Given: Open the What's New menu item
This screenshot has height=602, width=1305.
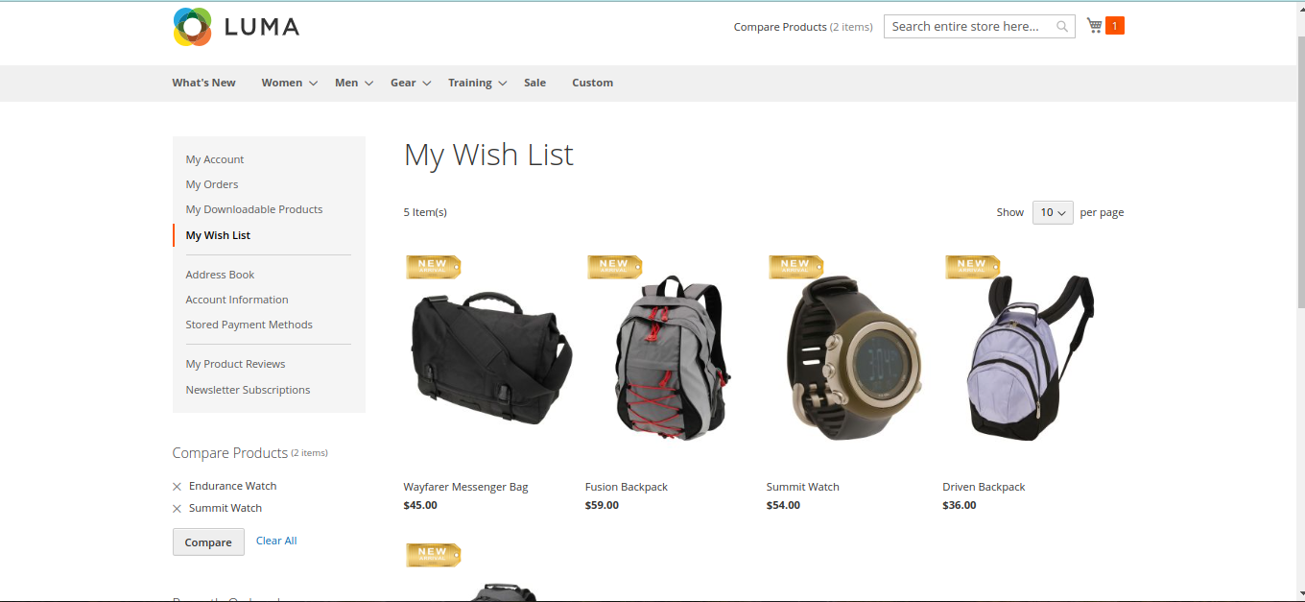Looking at the screenshot, I should pos(203,83).
